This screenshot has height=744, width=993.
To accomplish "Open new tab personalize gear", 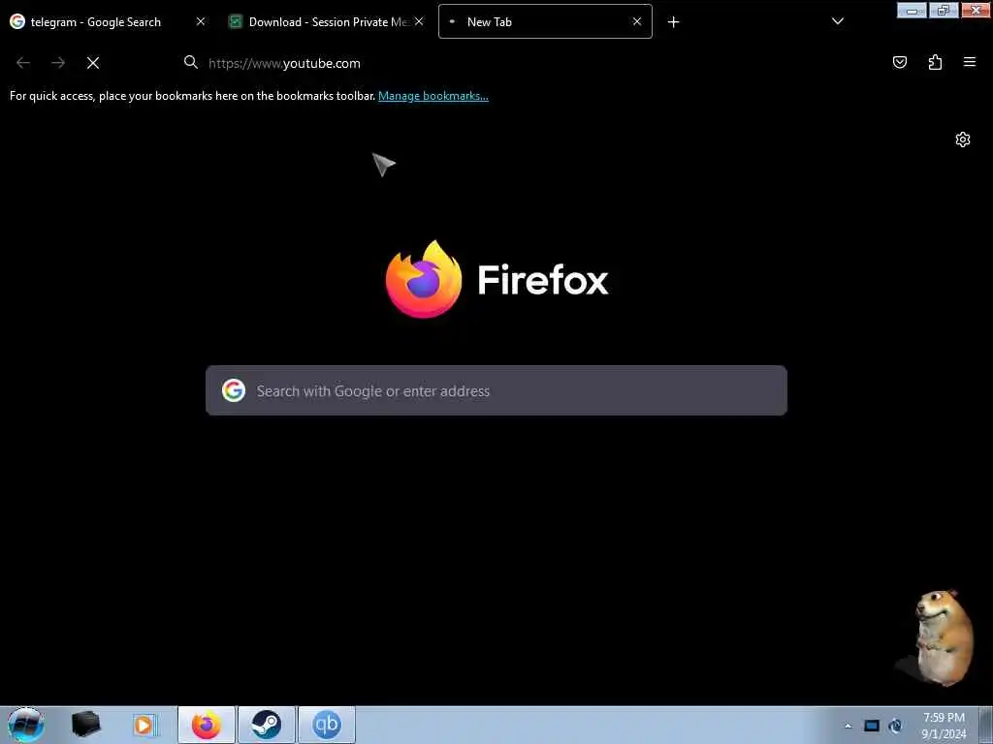I will click(x=963, y=139).
